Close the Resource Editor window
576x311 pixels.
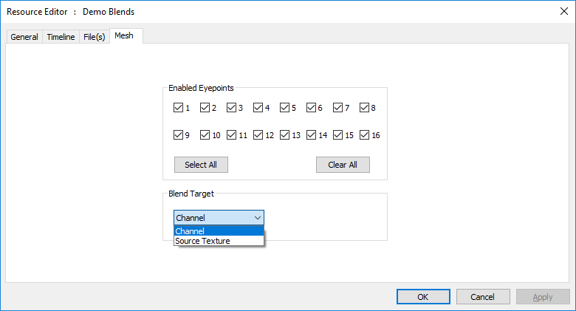point(564,11)
